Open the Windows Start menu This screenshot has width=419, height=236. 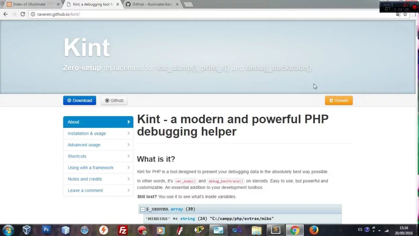click(8, 230)
